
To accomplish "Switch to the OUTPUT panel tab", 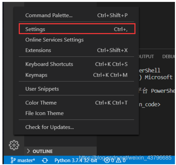I will [146, 57].
